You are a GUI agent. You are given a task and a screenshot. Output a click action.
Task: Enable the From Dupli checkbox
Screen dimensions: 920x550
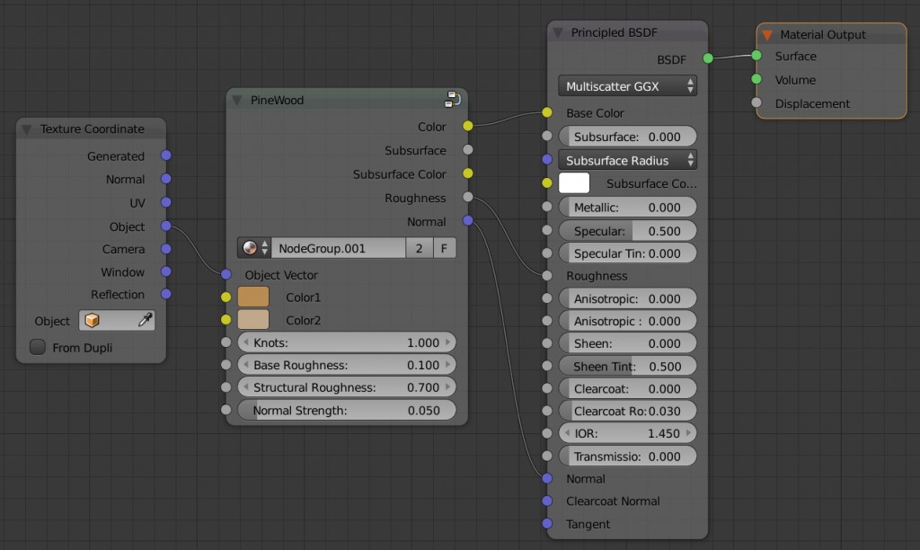pyautogui.click(x=37, y=348)
